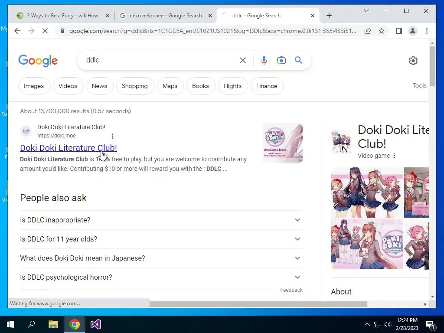Open the Chrome profile menu
Screen dimensions: 444x333
(413, 31)
